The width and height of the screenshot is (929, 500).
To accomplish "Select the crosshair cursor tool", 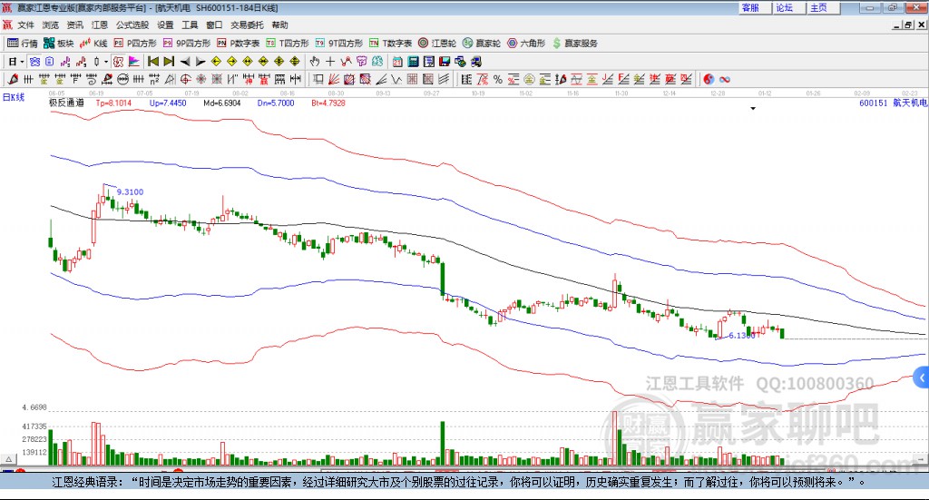I will [x=330, y=62].
